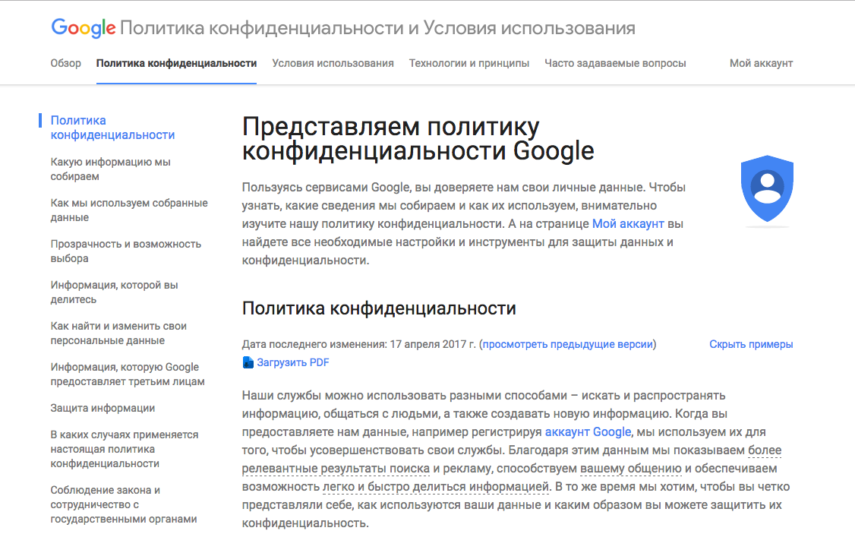
Task: Click the PDF file icon
Action: click(248, 362)
